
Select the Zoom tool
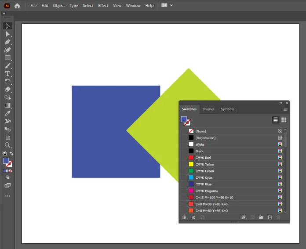7,145
